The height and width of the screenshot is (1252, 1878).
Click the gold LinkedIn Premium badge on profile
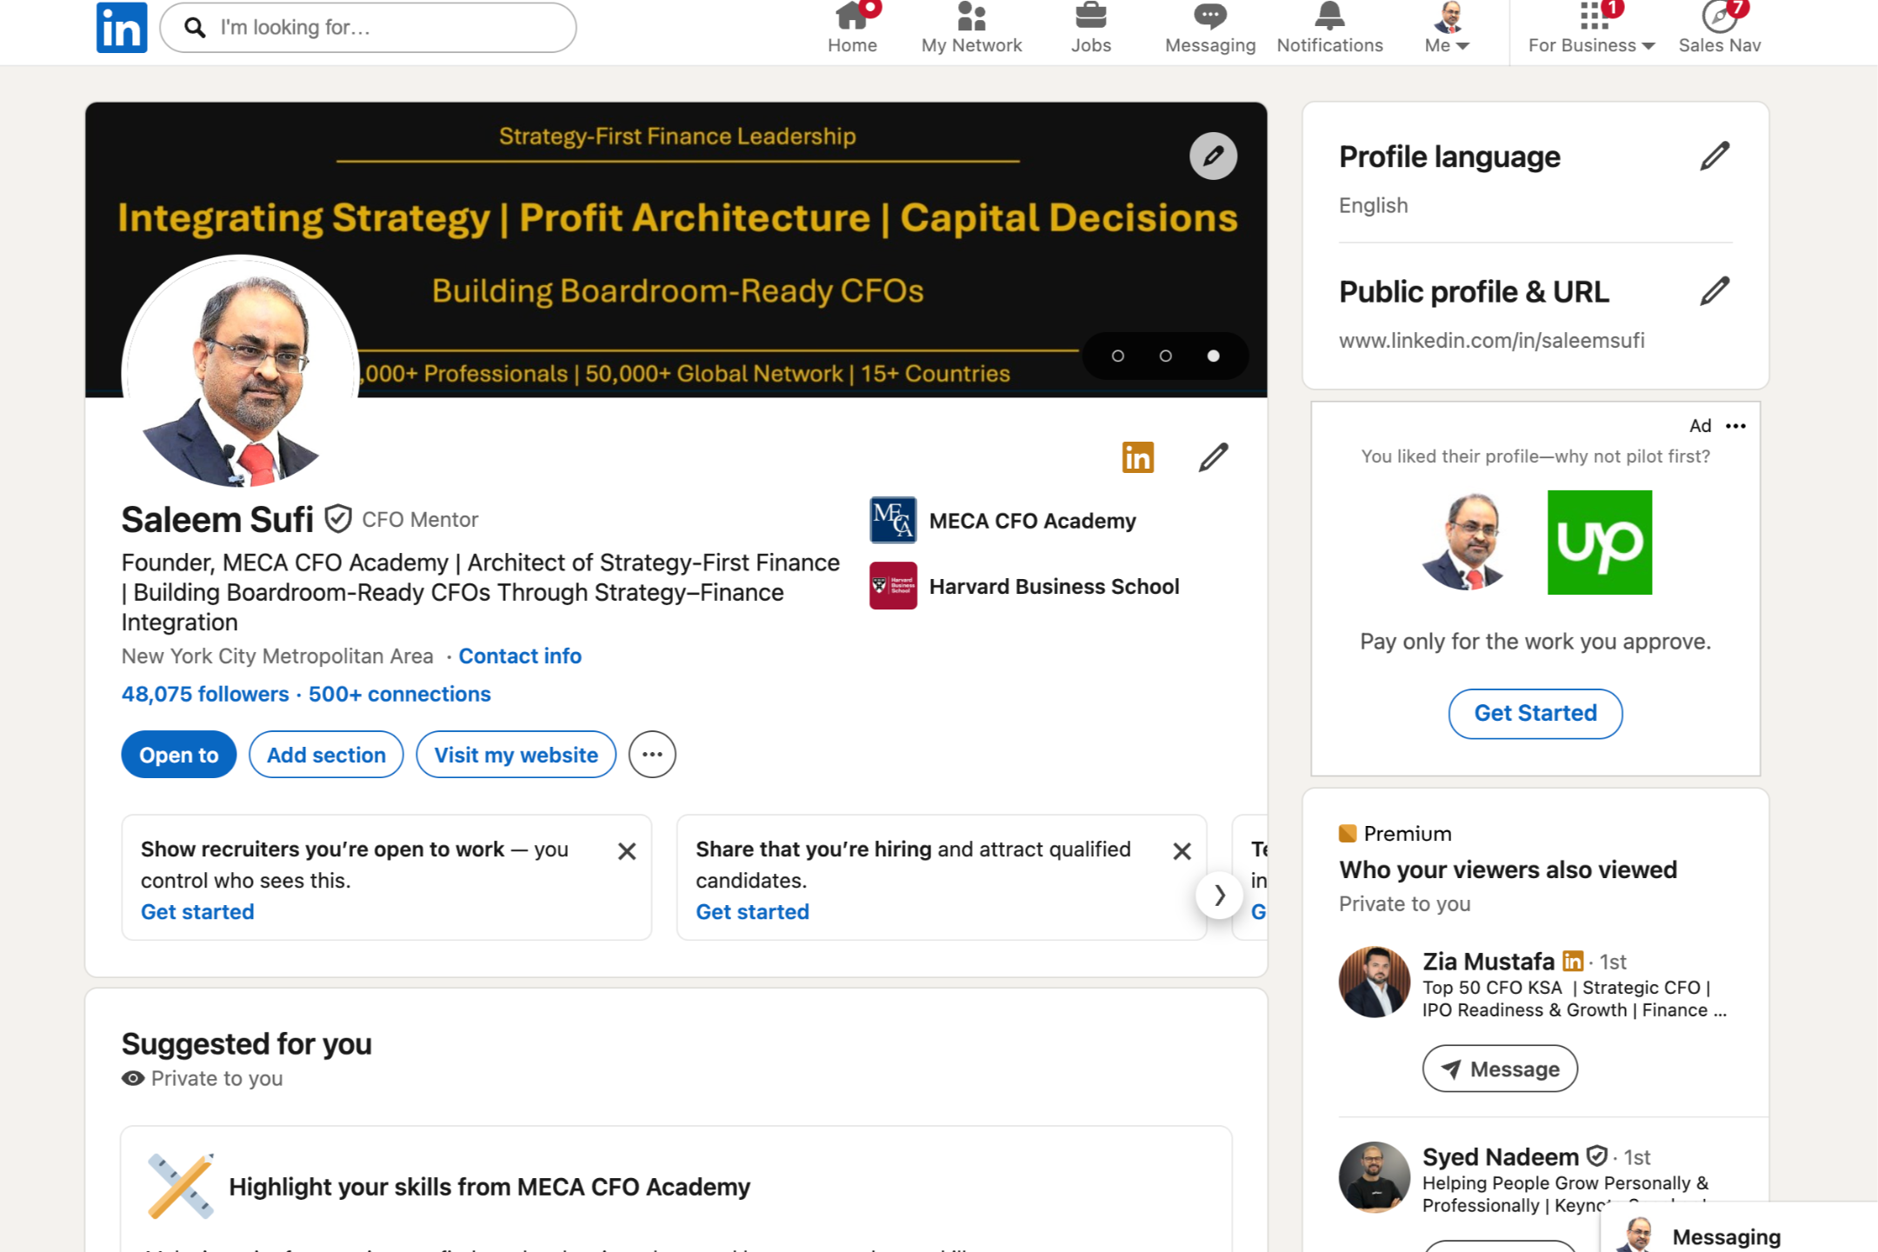1137,457
